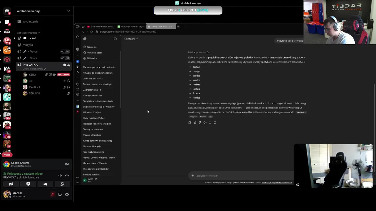Open X in the browser sidebar

(78, 72)
